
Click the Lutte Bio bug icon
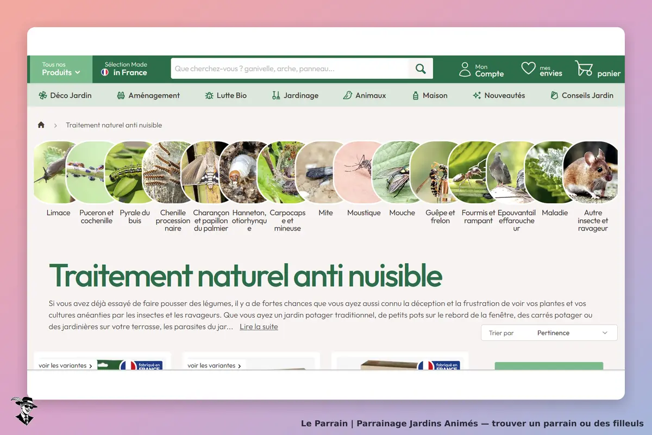click(x=209, y=95)
